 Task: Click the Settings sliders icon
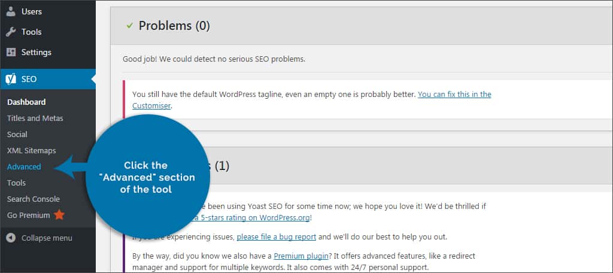pos(11,52)
